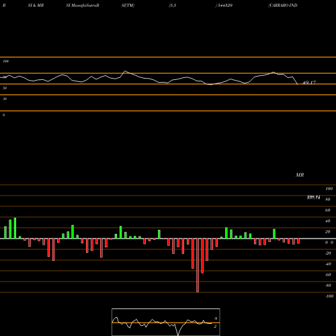This screenshot has width=336, height=336.
Task: Open the mini overview chart thumbnail
Action: [166, 322]
